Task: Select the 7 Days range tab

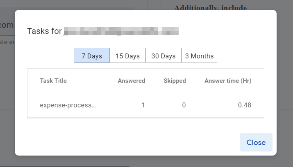Action: click(92, 56)
